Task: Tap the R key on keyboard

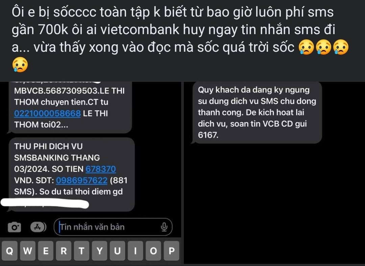Action: [x=64, y=251]
